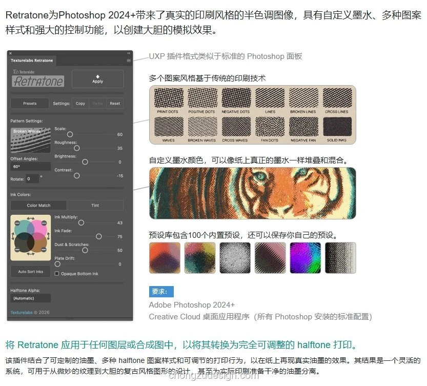Select the Texturelabs Retratone panel tab
The width and height of the screenshot is (427, 386).
32,60
